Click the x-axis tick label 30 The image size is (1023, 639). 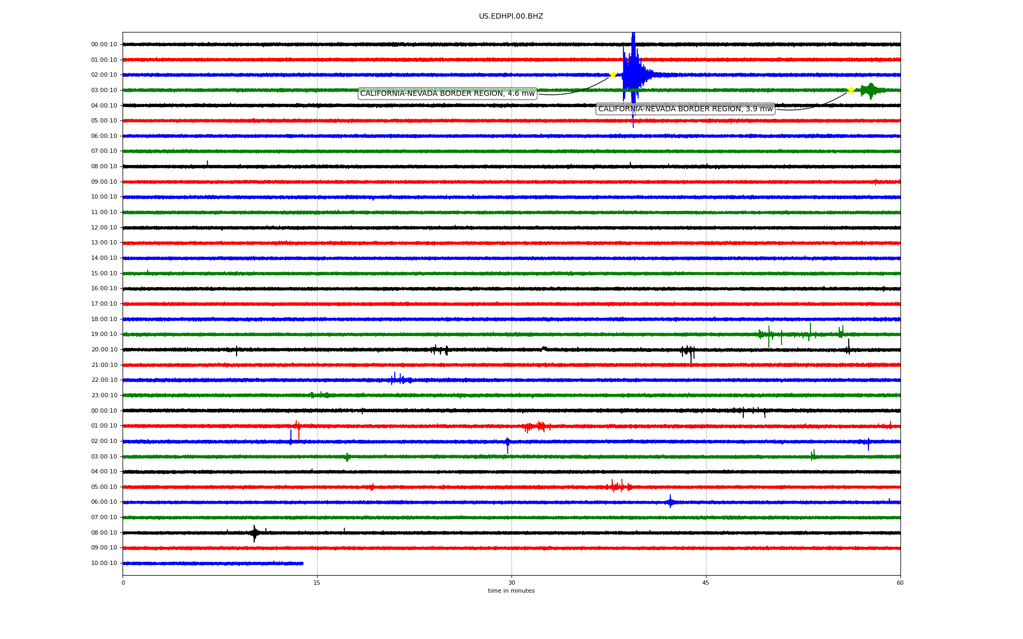[x=511, y=583]
